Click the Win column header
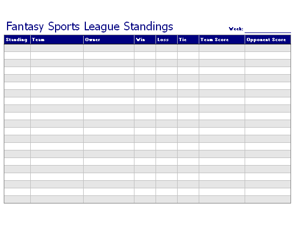Screen dimensions: 297x230 [145, 40]
